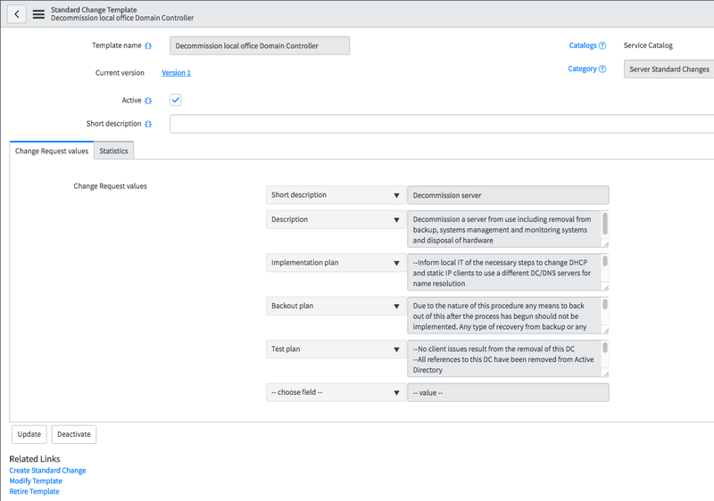714x501 pixels.
Task: Click the Service Catalog text
Action: [648, 45]
